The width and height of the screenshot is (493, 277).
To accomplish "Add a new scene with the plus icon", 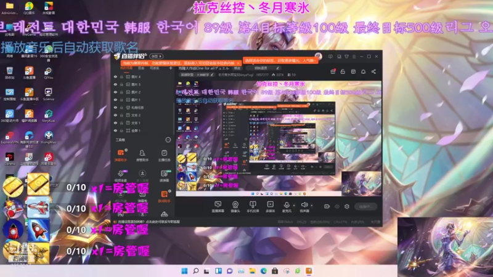I will [171, 68].
